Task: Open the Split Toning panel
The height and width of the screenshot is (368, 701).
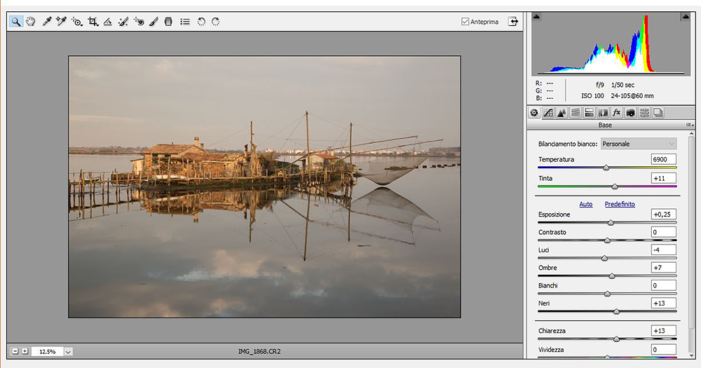Action: [590, 113]
